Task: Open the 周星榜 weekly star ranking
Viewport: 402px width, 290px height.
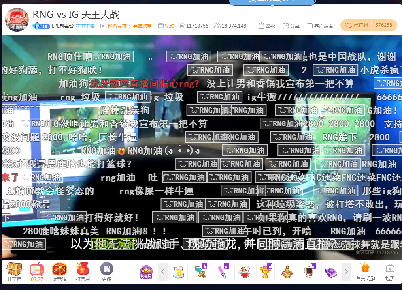Action: [x=146, y=272]
